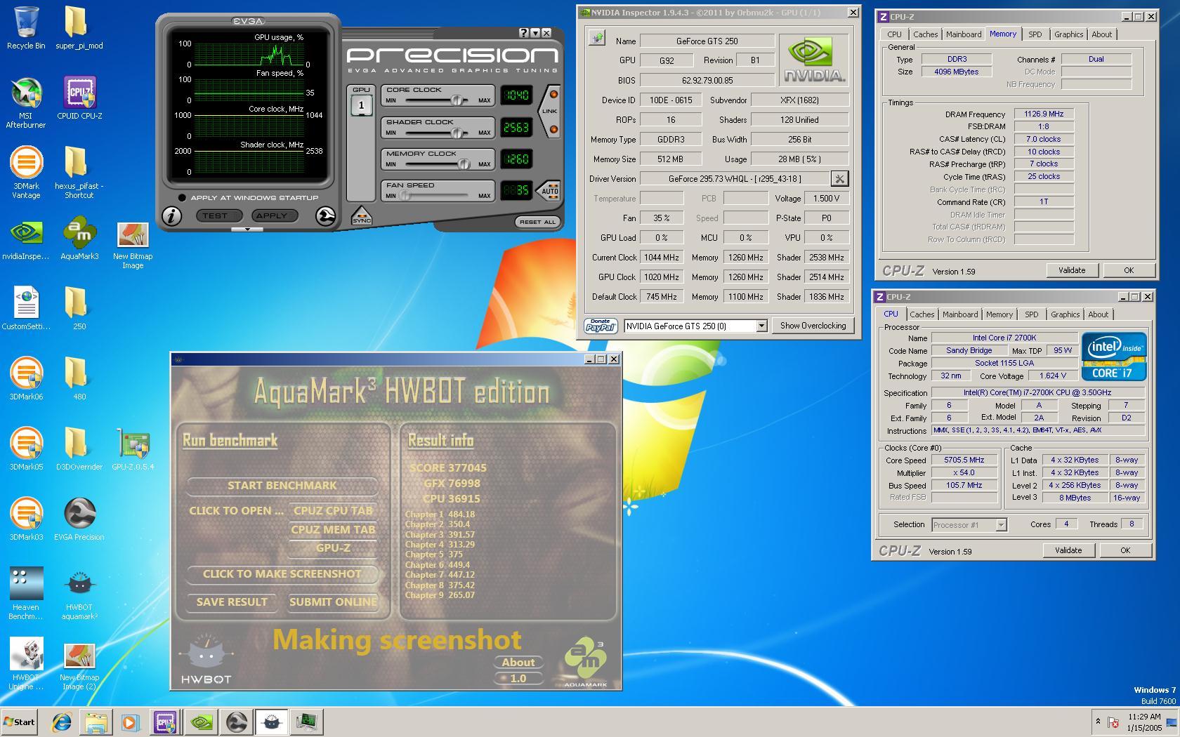Screen dimensions: 1180x737
Task: Click SAVE RESULT button
Action: coord(232,602)
